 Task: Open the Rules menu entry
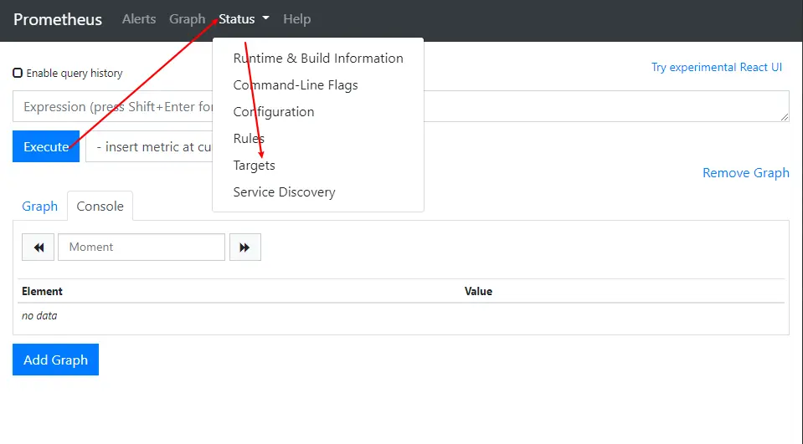point(249,139)
